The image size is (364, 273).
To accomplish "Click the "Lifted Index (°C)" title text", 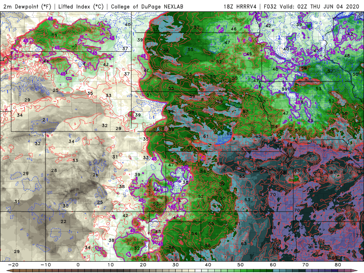I will pyautogui.click(x=81, y=6).
